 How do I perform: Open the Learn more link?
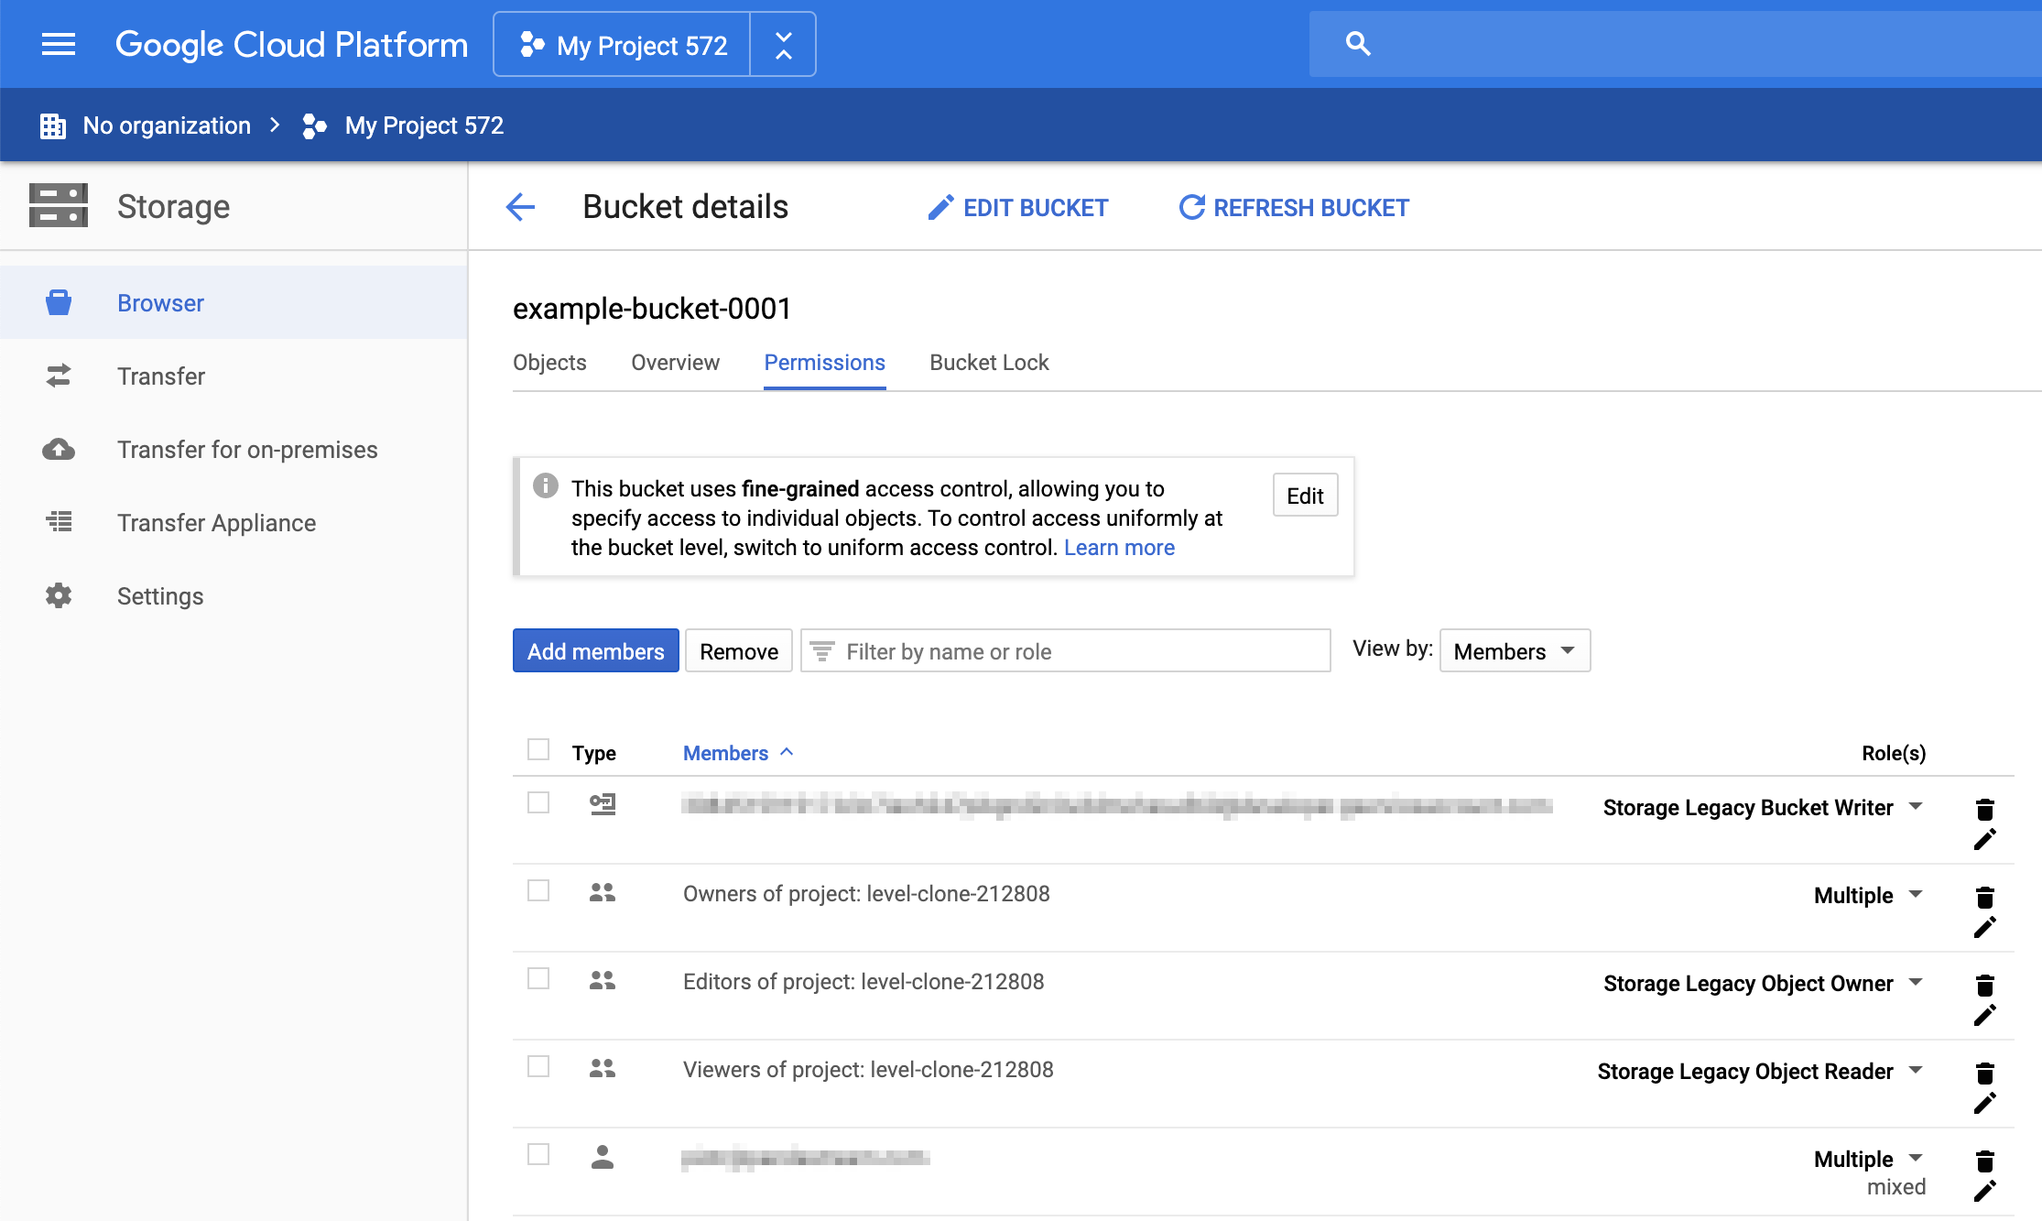[x=1119, y=548]
